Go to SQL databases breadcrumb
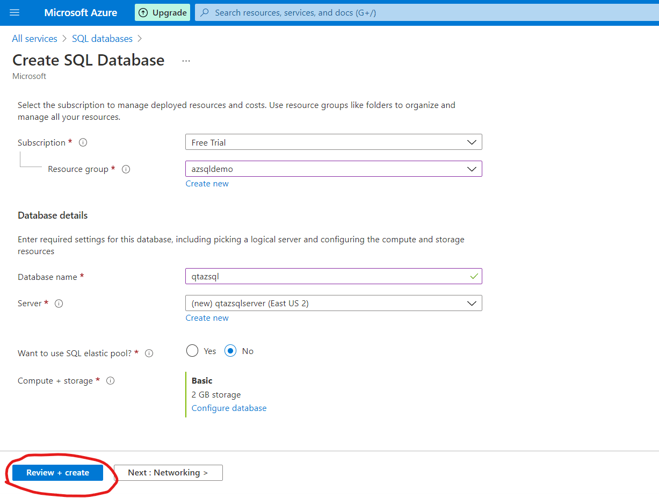The image size is (659, 498). tap(102, 39)
